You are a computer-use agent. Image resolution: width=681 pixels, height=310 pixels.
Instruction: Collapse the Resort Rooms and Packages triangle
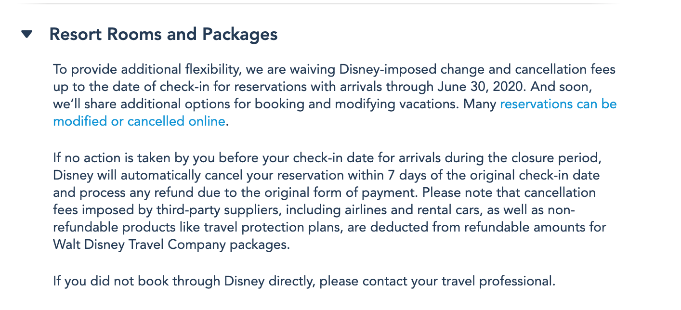point(27,34)
